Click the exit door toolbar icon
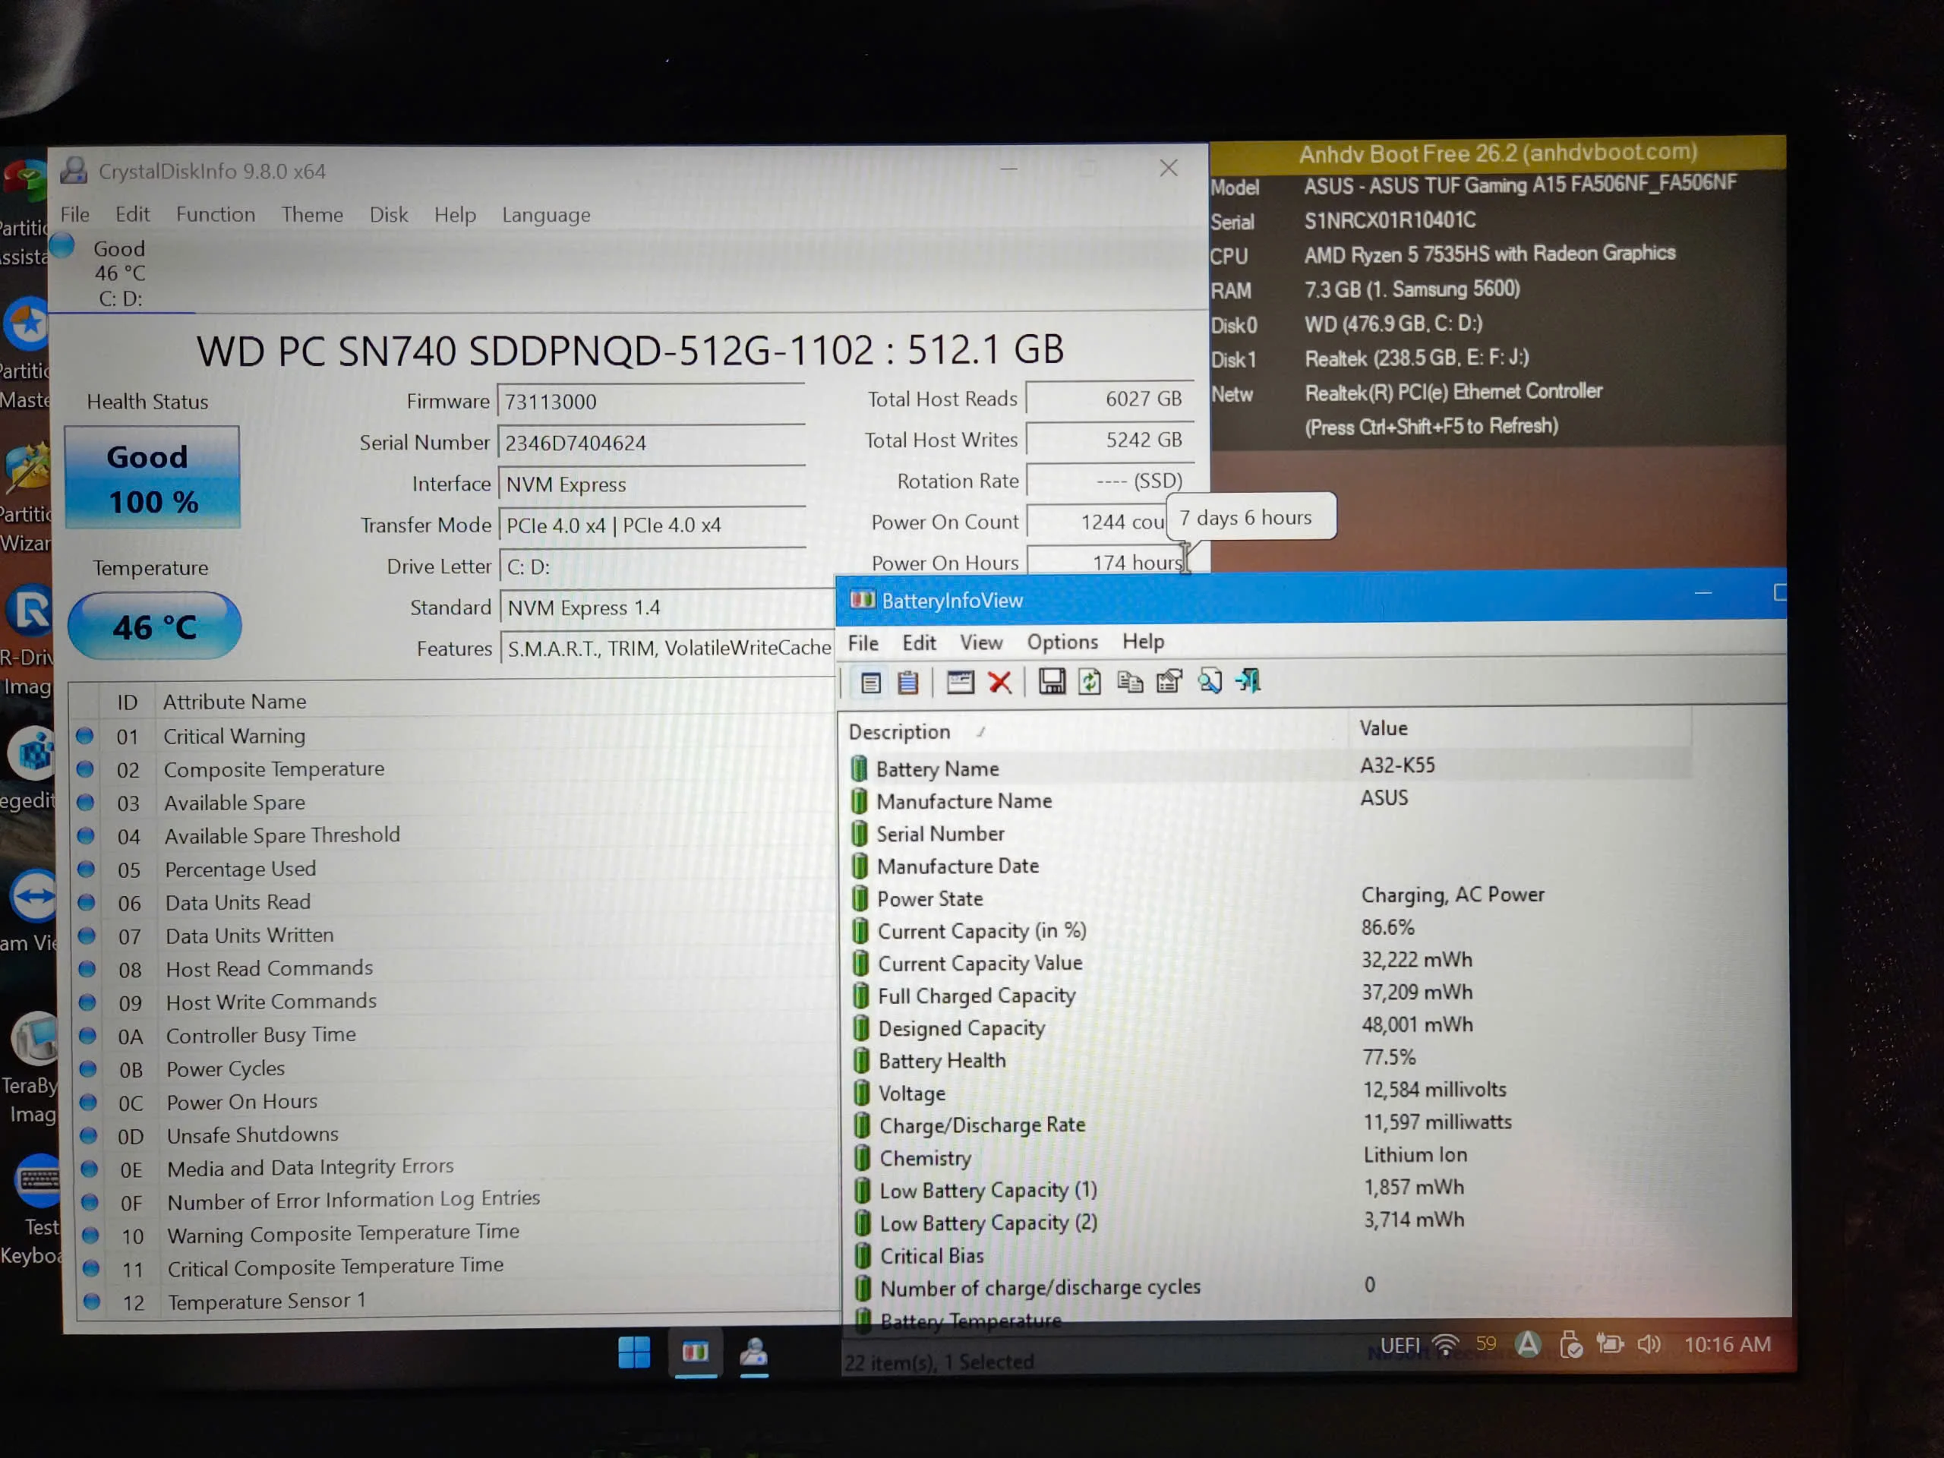Image resolution: width=1944 pixels, height=1458 pixels. (1248, 680)
